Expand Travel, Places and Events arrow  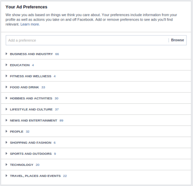[7, 176]
